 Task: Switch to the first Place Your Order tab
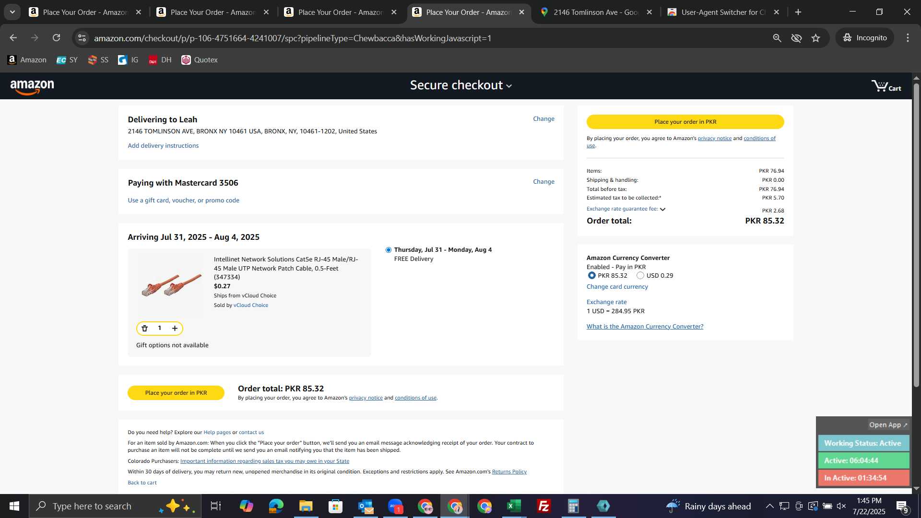84,12
